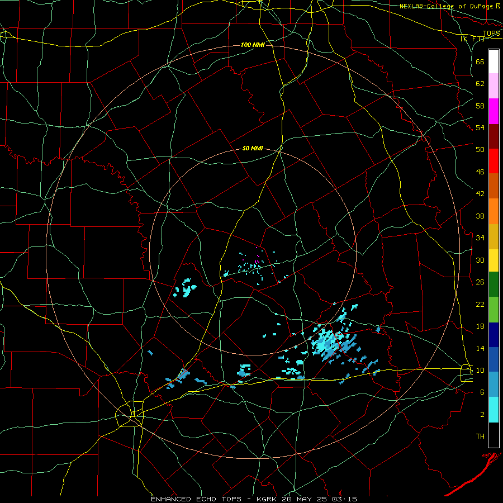Click the '34' legend value
This screenshot has height=503, width=503.
click(480, 238)
